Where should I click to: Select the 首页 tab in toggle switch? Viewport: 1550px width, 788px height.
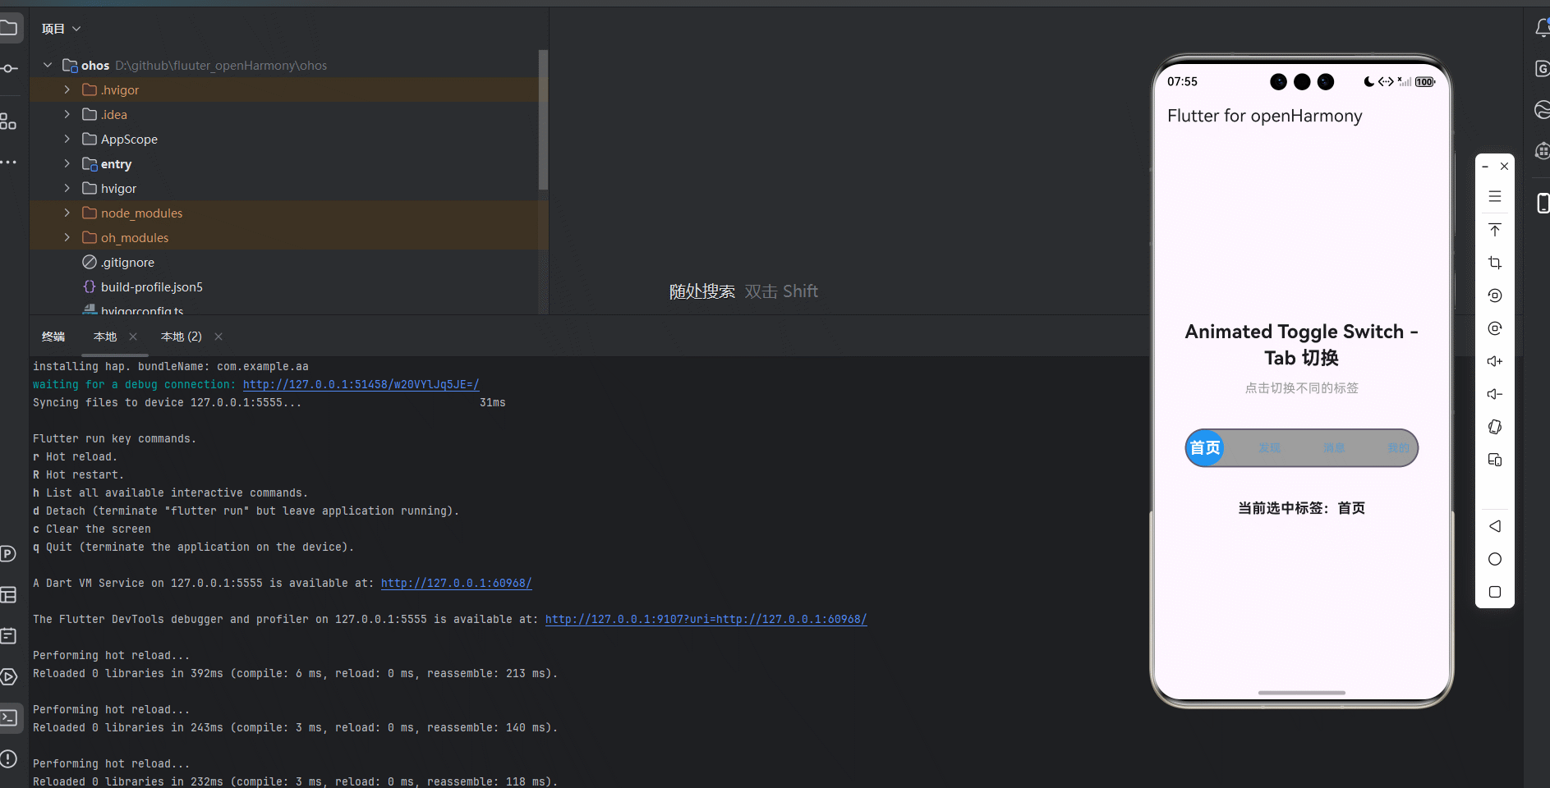click(x=1205, y=448)
